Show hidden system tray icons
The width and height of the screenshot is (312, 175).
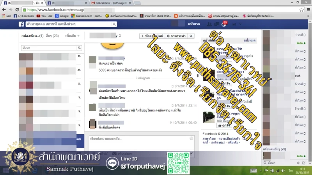pyautogui.click(x=261, y=171)
